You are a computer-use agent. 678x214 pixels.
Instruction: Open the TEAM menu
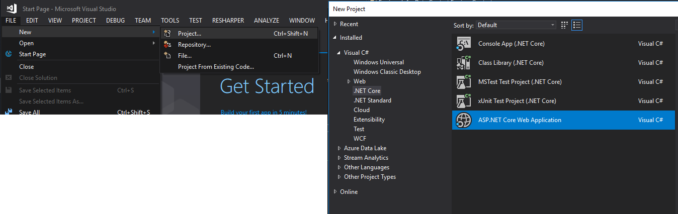click(x=143, y=21)
